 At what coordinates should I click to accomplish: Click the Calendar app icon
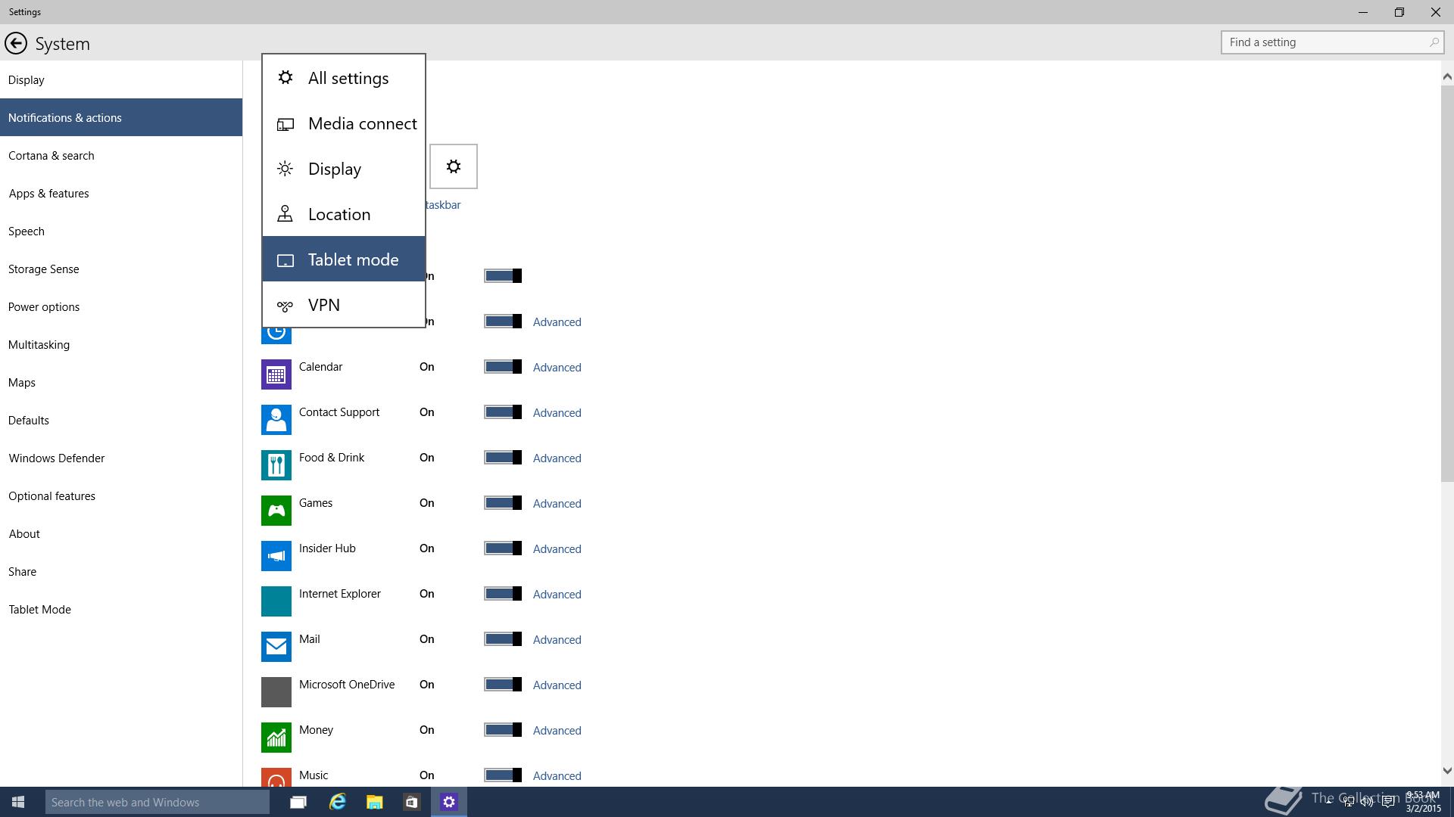point(276,374)
